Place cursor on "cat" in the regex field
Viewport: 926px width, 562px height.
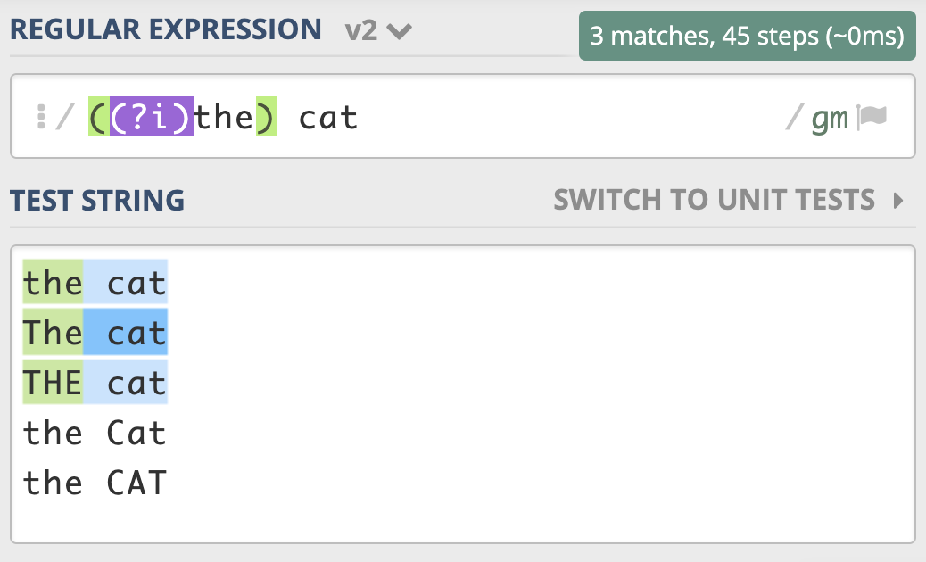pos(327,118)
